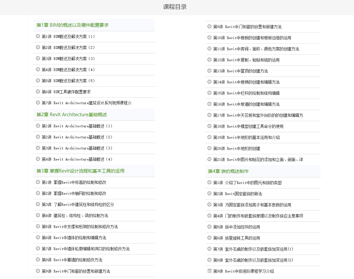
Task: Click play icon beside BIM概述及解决方案（5）
Action: [38, 80]
